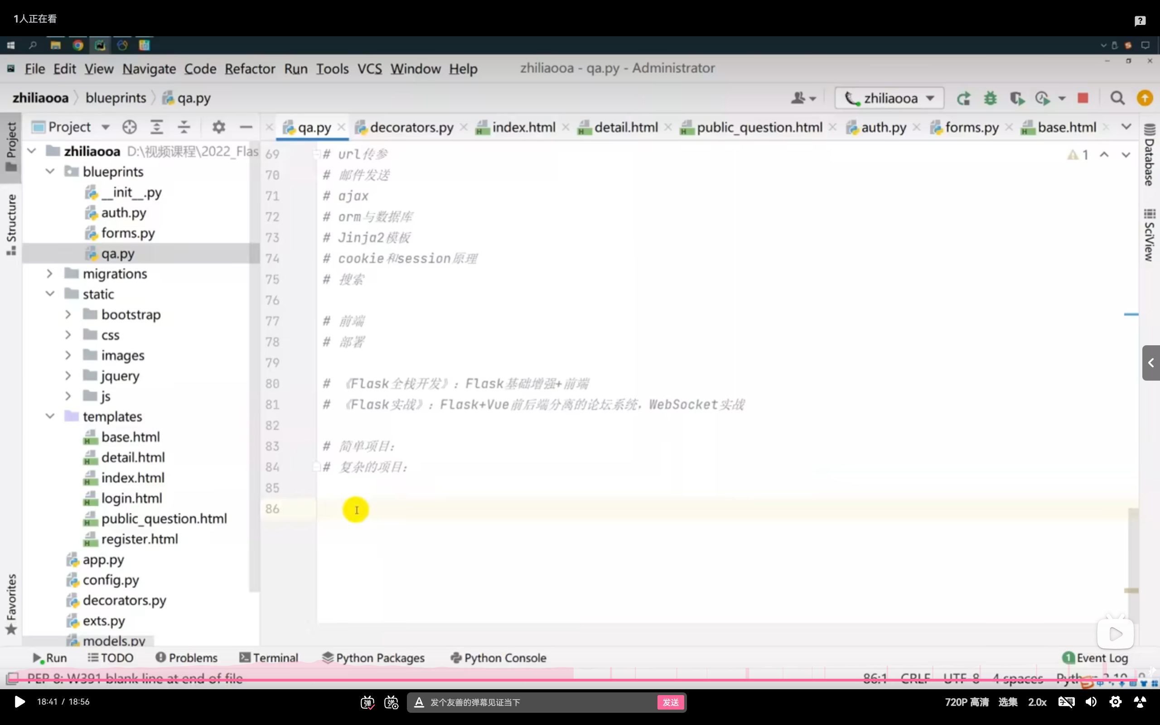Stop the running app with the red square
This screenshot has height=725, width=1160.
pyautogui.click(x=1083, y=98)
